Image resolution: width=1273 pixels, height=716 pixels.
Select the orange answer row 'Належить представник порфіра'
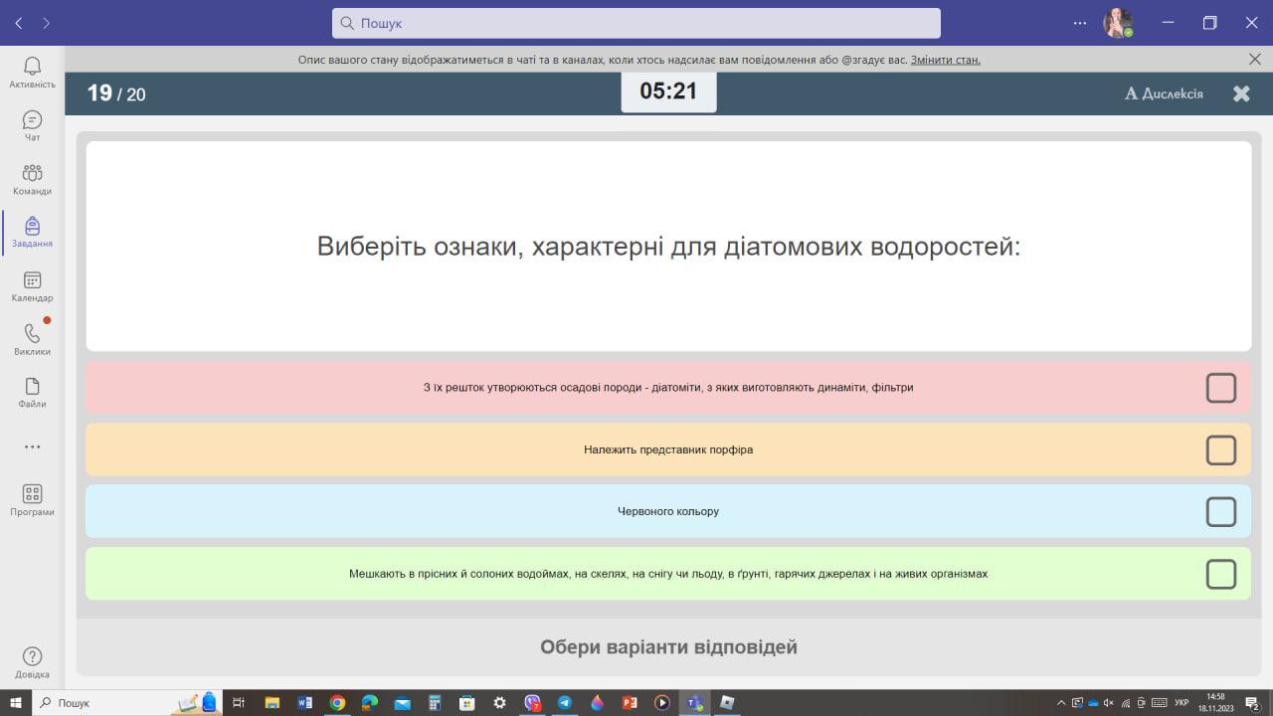668,449
